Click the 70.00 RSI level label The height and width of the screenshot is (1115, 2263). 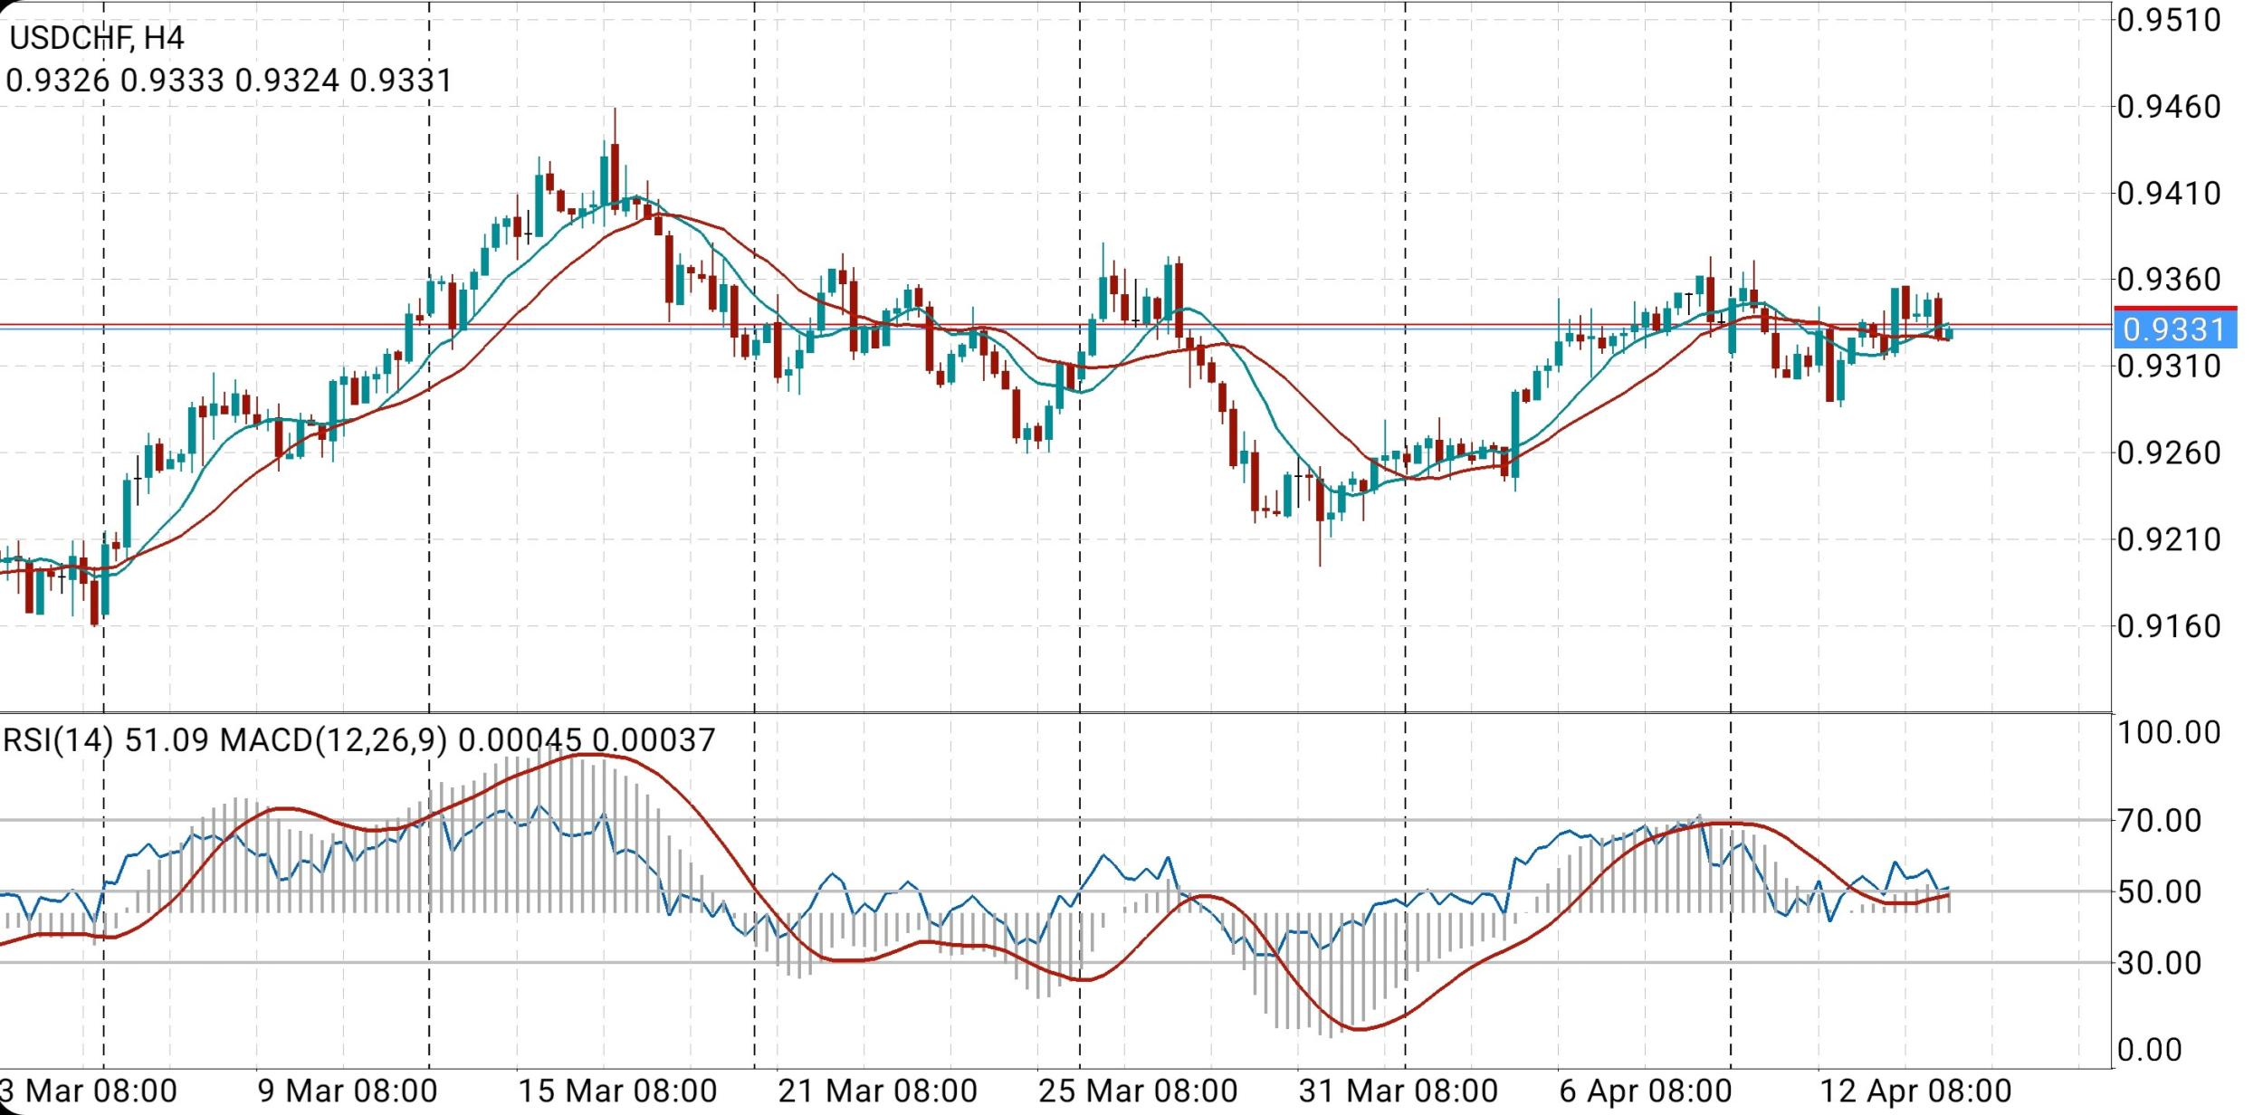(x=2160, y=821)
